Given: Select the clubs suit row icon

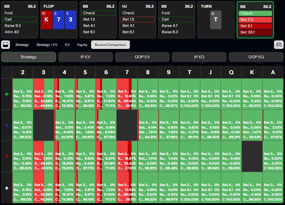Looking at the screenshot, I should coord(7,94).
